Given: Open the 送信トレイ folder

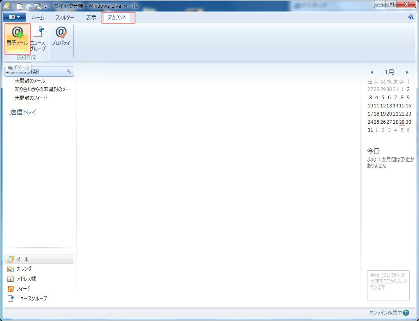Looking at the screenshot, I should tap(23, 112).
